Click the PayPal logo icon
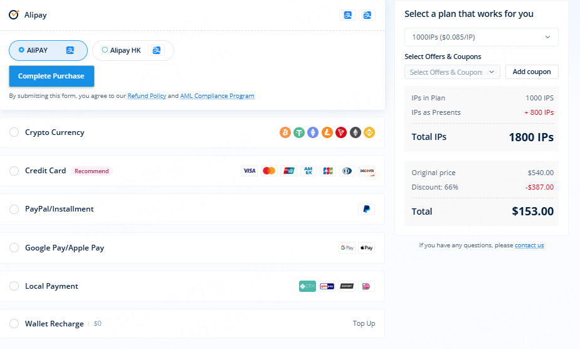This screenshot has width=580, height=349. 366,209
